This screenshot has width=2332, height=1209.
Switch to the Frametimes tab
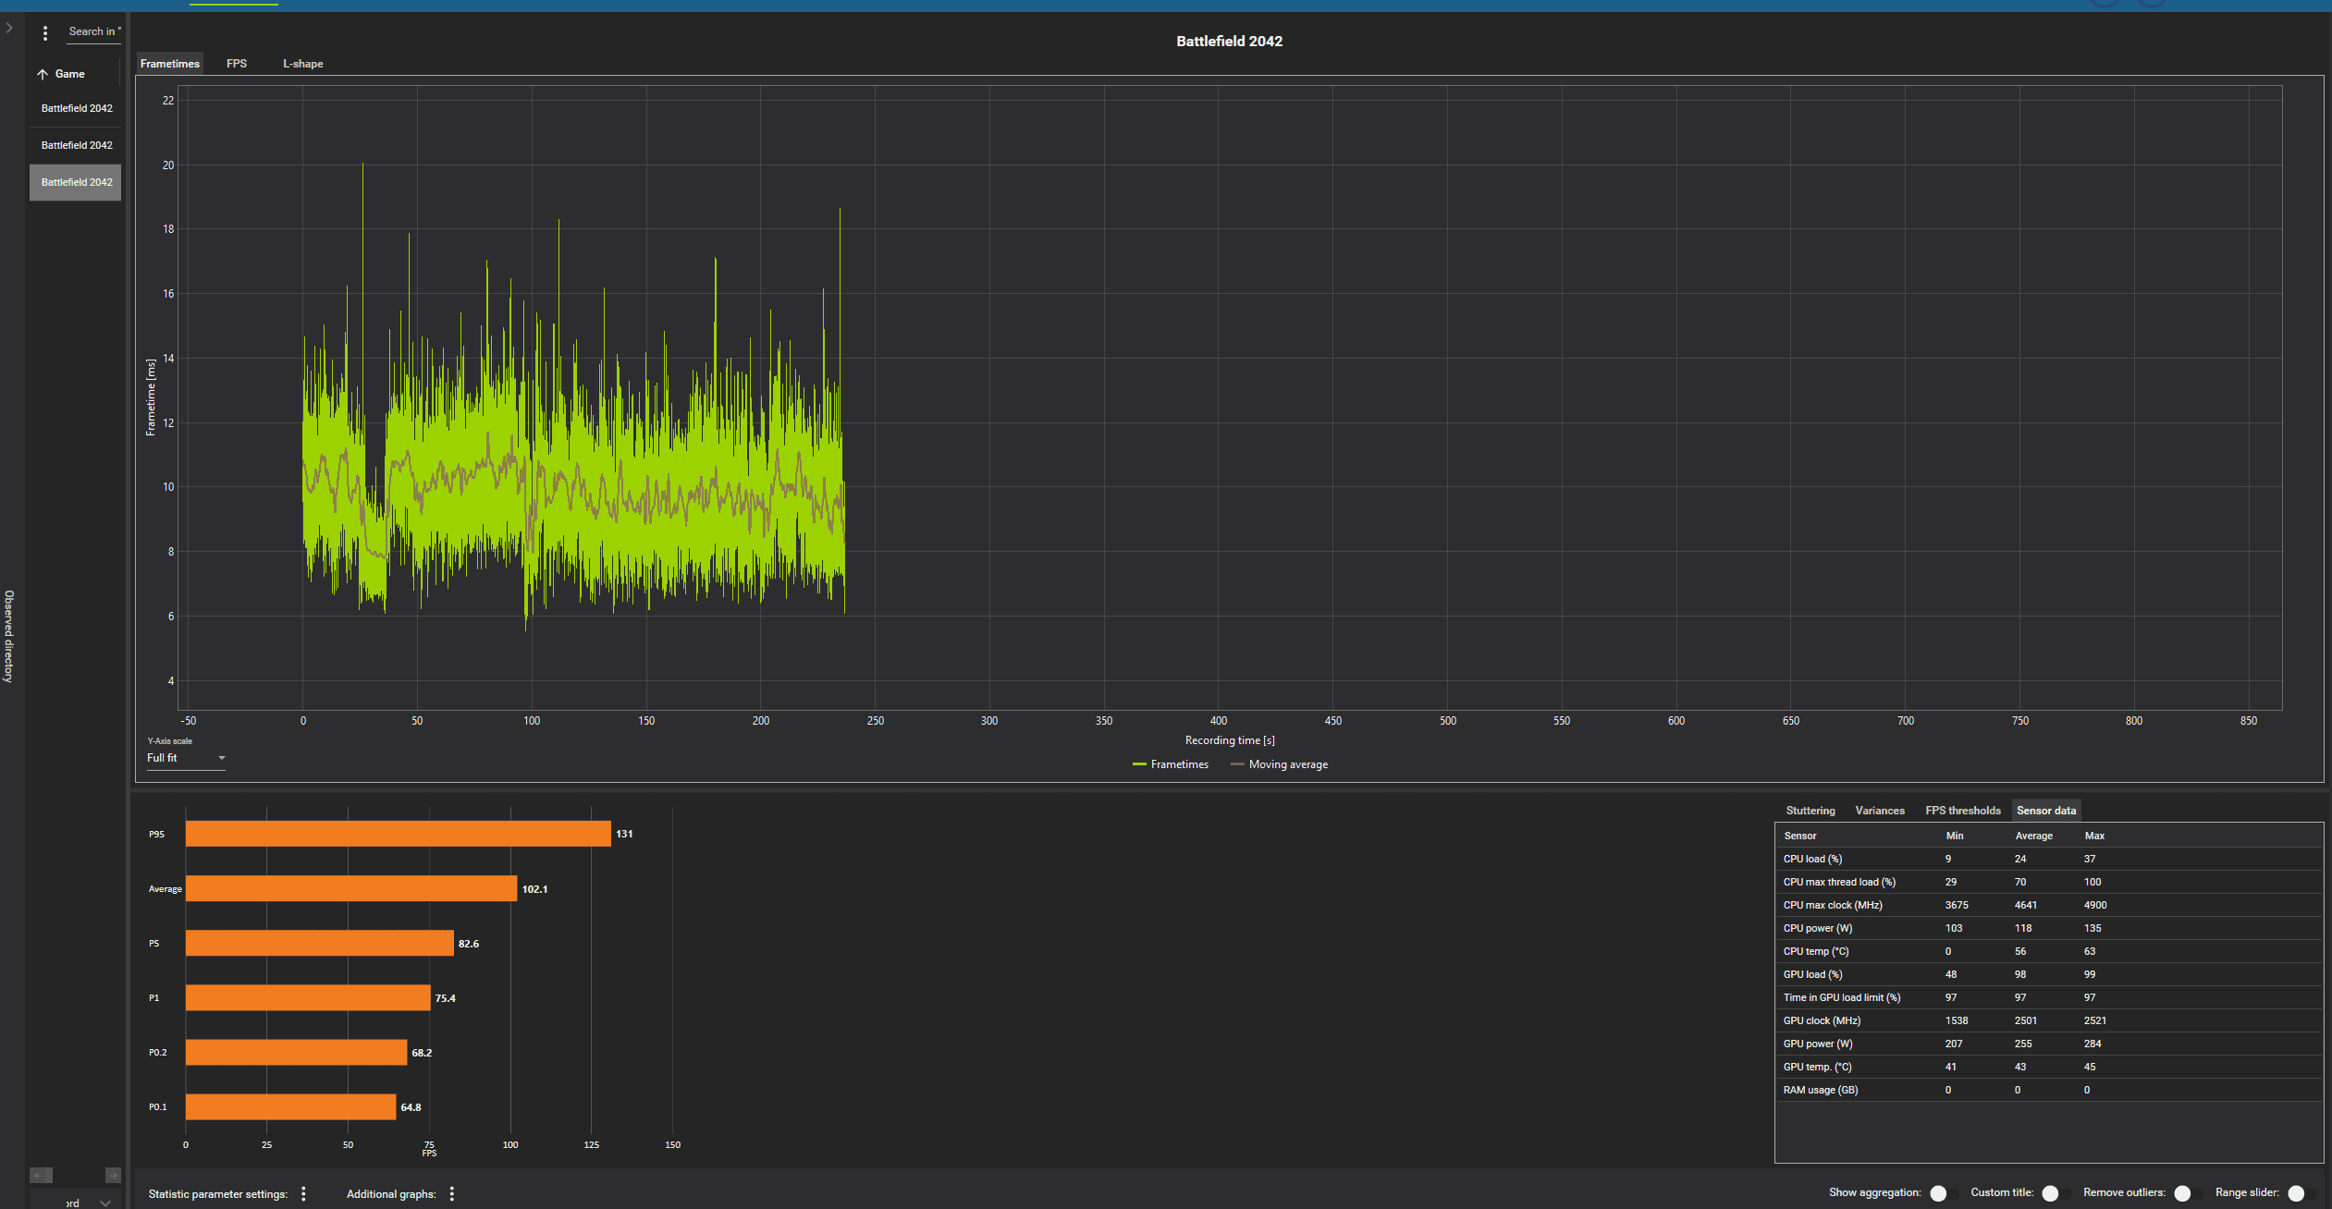170,64
